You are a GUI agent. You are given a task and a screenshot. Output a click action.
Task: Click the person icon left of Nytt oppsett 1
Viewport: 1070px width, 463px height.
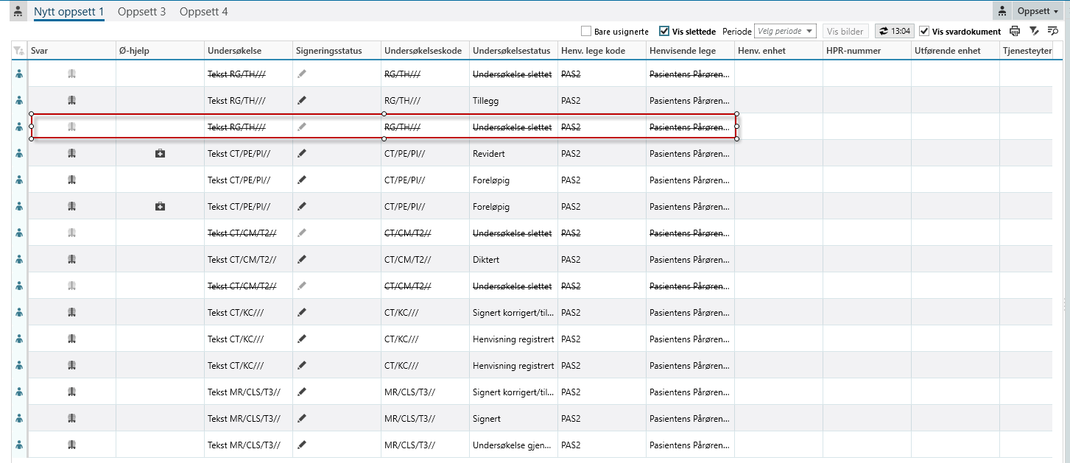click(18, 12)
